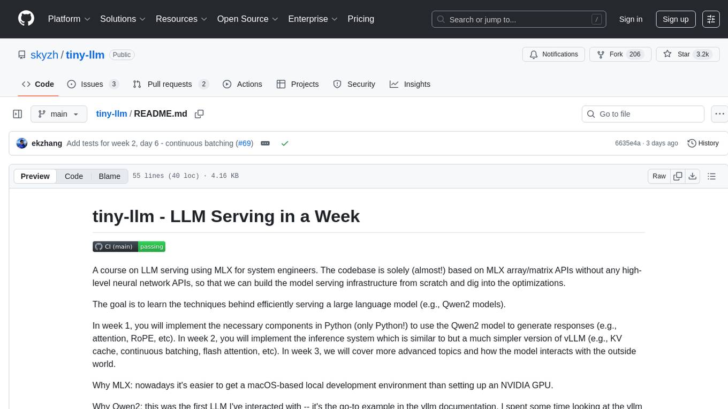Expand the file tree side panel
The width and height of the screenshot is (728, 409).
point(18,114)
